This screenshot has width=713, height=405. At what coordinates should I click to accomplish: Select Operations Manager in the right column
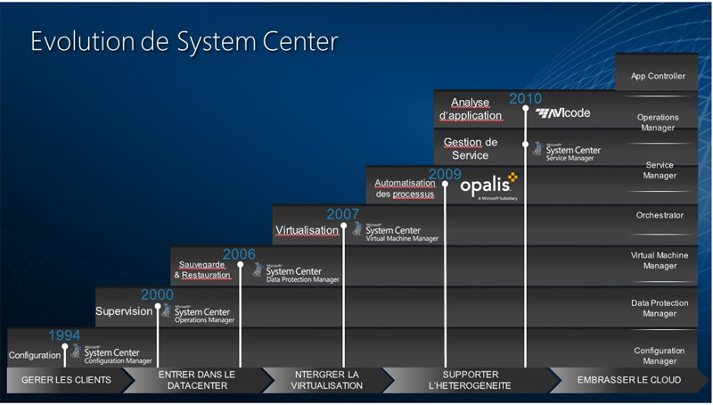coord(658,122)
